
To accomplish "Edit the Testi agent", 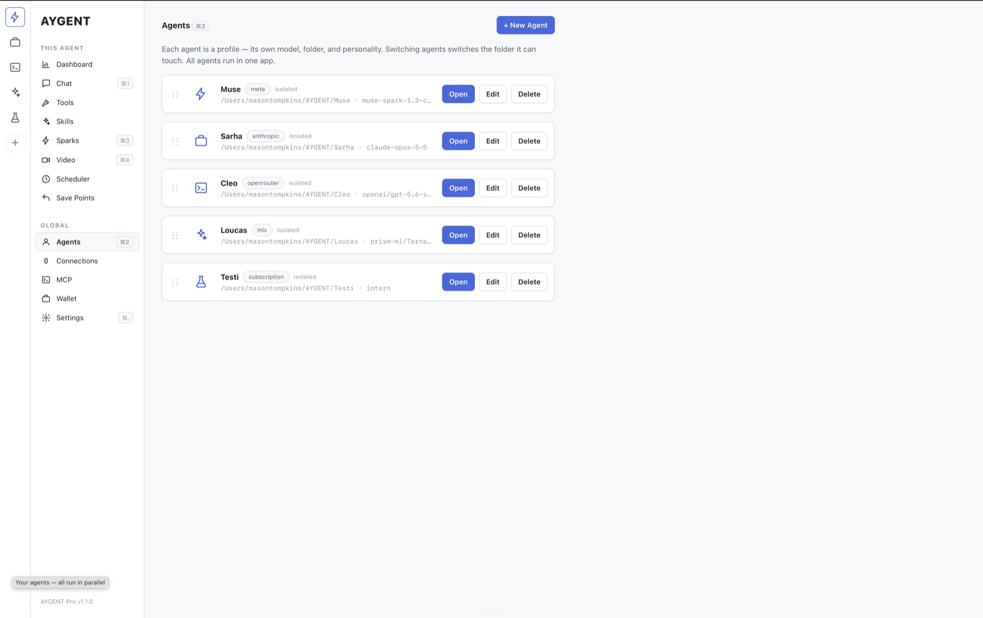I will pos(493,282).
